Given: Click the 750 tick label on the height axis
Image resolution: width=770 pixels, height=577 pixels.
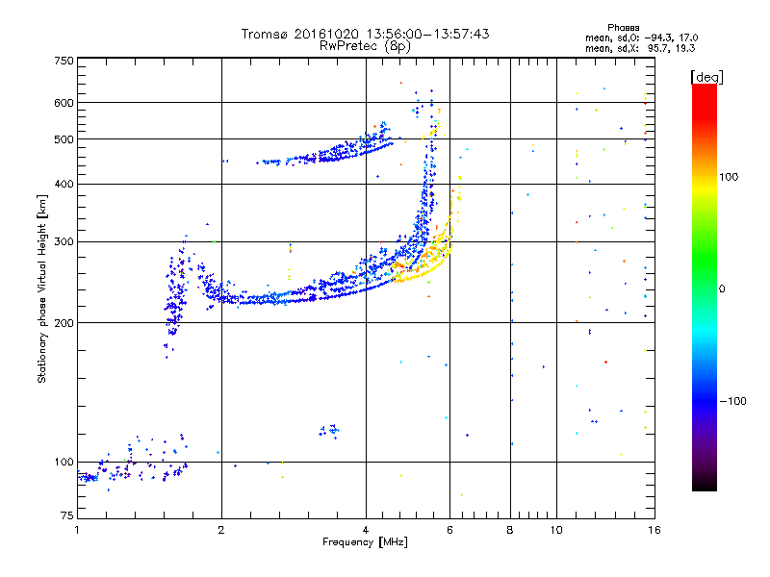Looking at the screenshot, I should click(x=64, y=61).
